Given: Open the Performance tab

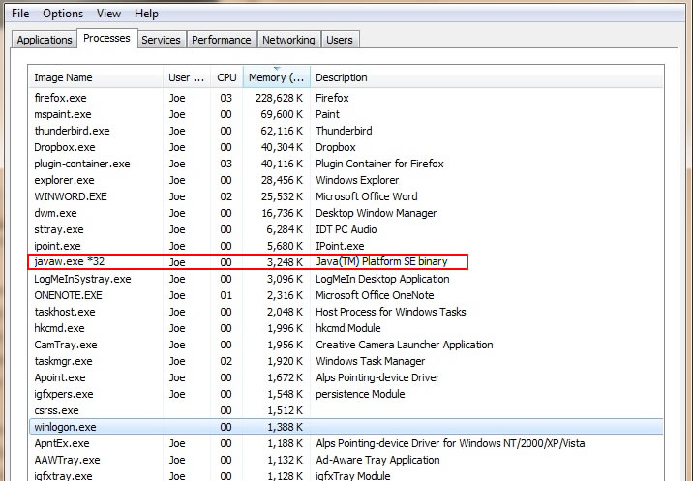Looking at the screenshot, I should [x=221, y=40].
